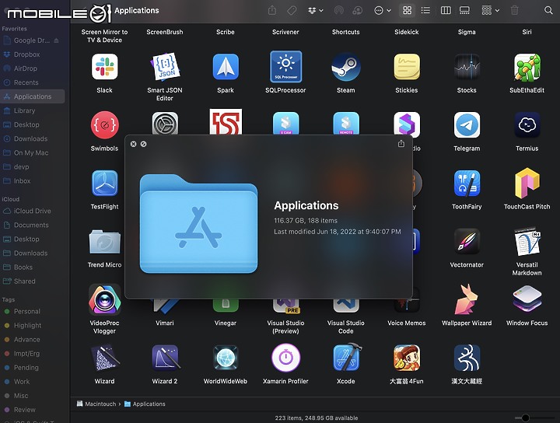Click the Edit Tags toolbar icon
Viewport: 560px width, 423px height.
pos(292,10)
